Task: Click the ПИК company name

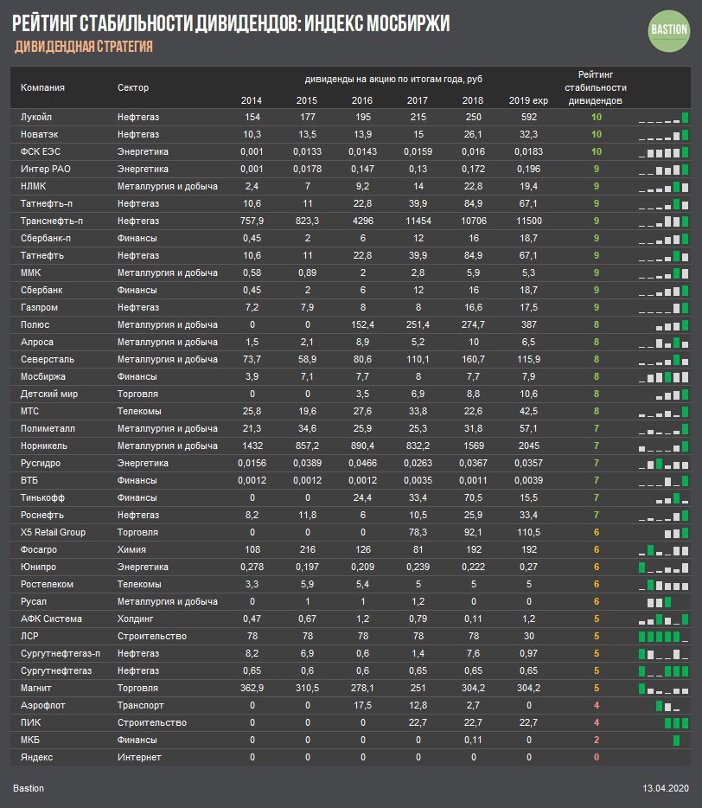Action: (30, 723)
